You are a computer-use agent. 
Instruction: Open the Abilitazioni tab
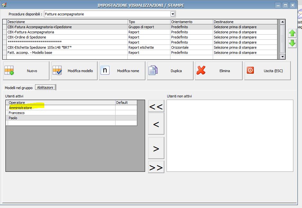click(45, 87)
